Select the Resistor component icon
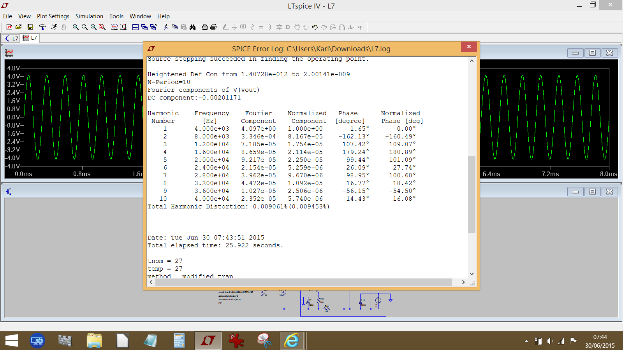The height and width of the screenshot is (350, 623). (252, 27)
